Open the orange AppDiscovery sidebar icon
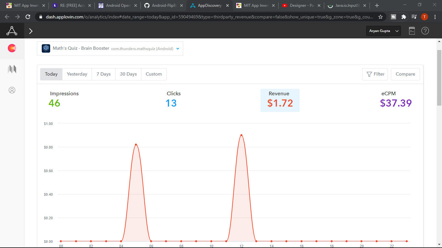 pos(12,48)
